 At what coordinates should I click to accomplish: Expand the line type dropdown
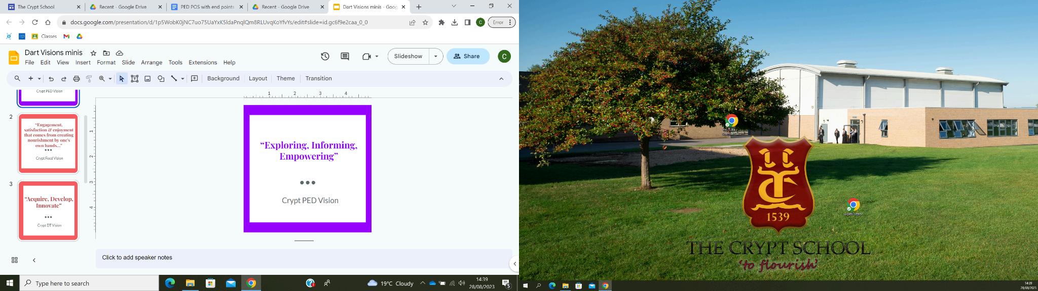[x=182, y=79]
